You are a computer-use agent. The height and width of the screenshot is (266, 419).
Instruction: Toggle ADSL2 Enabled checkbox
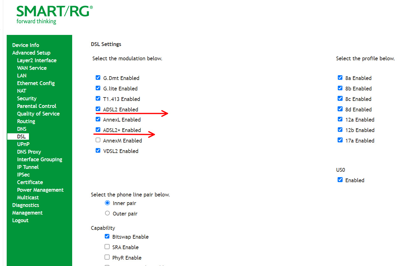point(98,109)
